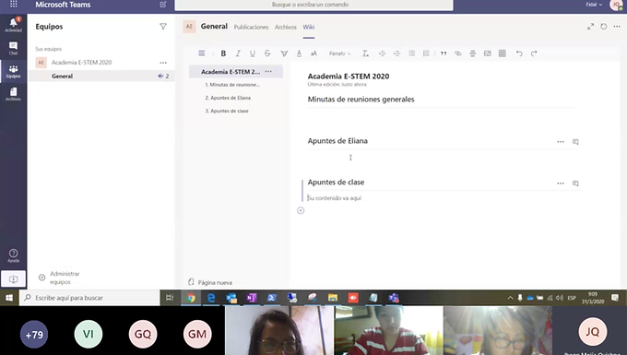Decrease indent in wiki toolbar
This screenshot has height=355, width=627.
[x=382, y=53]
